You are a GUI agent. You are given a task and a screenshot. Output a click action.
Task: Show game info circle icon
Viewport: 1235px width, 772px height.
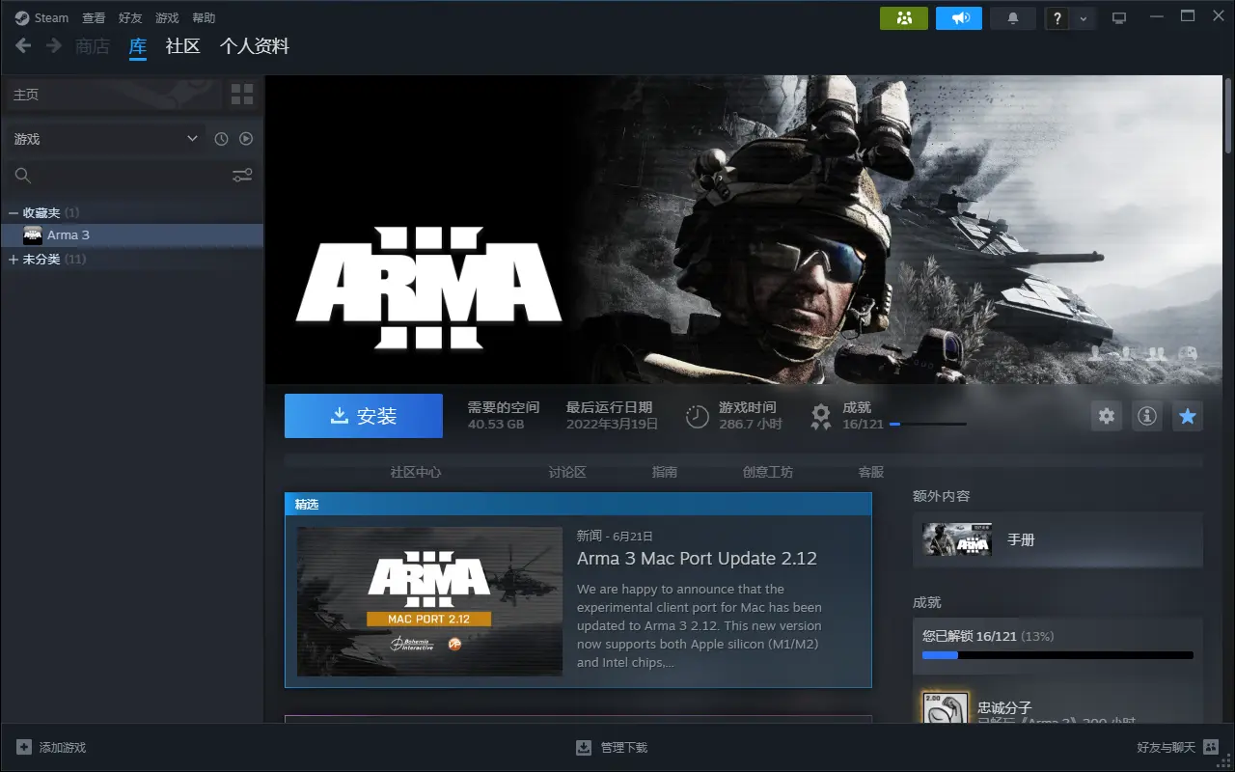point(1147,416)
